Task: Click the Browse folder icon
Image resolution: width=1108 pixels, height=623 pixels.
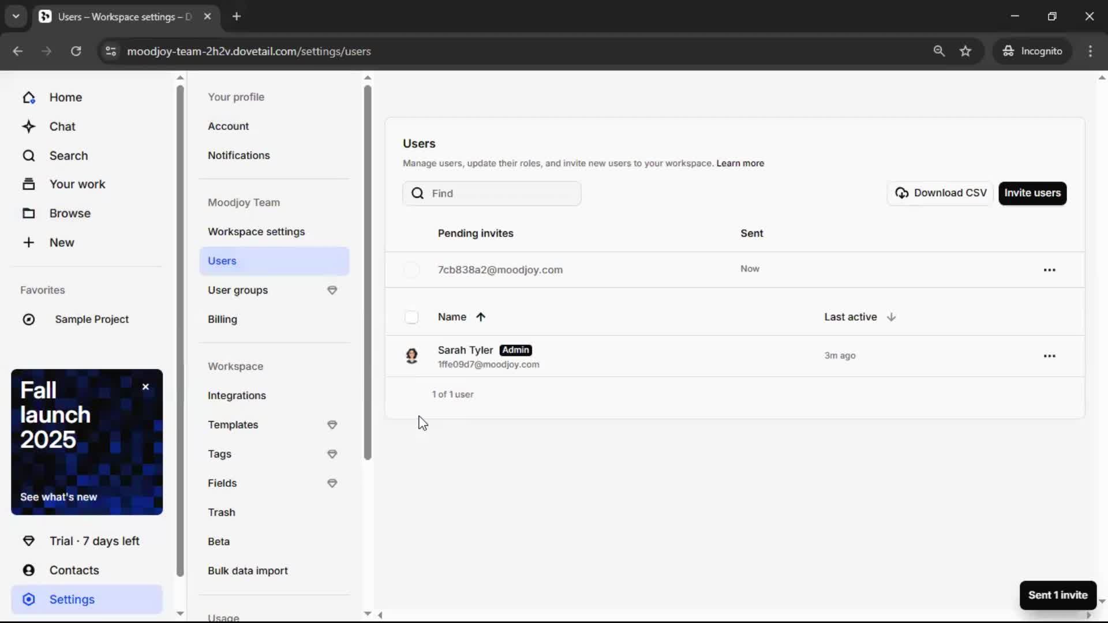Action: 29,213
